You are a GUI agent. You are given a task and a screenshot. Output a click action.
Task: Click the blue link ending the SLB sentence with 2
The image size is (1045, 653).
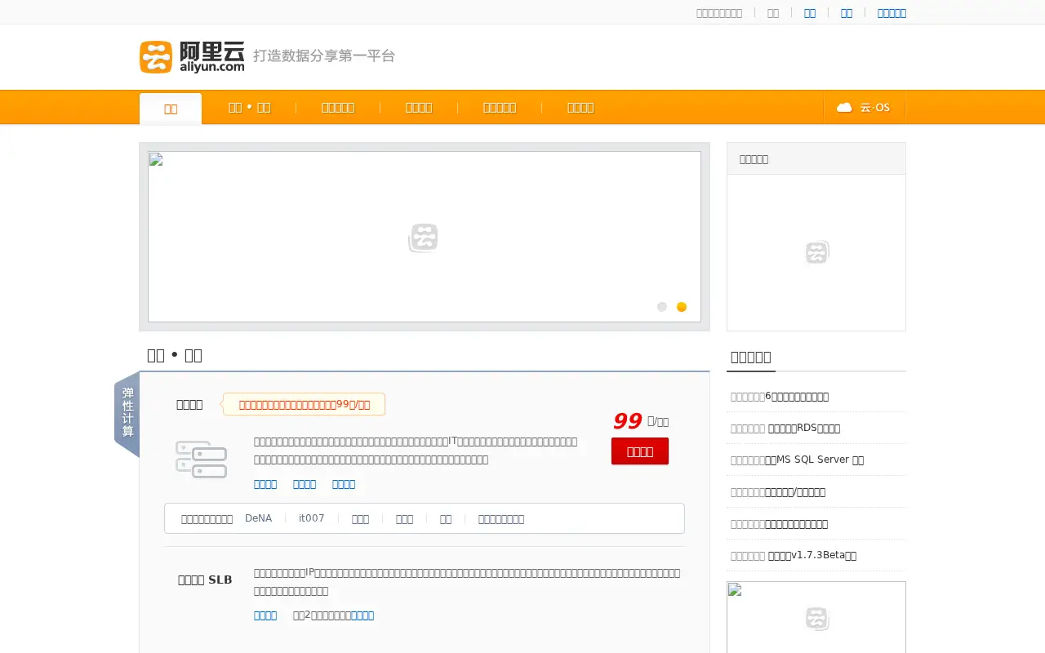(x=362, y=615)
